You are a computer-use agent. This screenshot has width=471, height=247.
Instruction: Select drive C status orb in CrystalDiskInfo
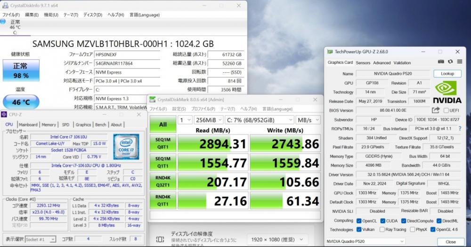[3, 22]
